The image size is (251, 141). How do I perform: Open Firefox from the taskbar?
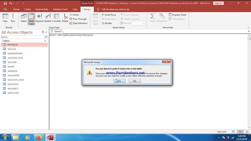click(x=39, y=137)
